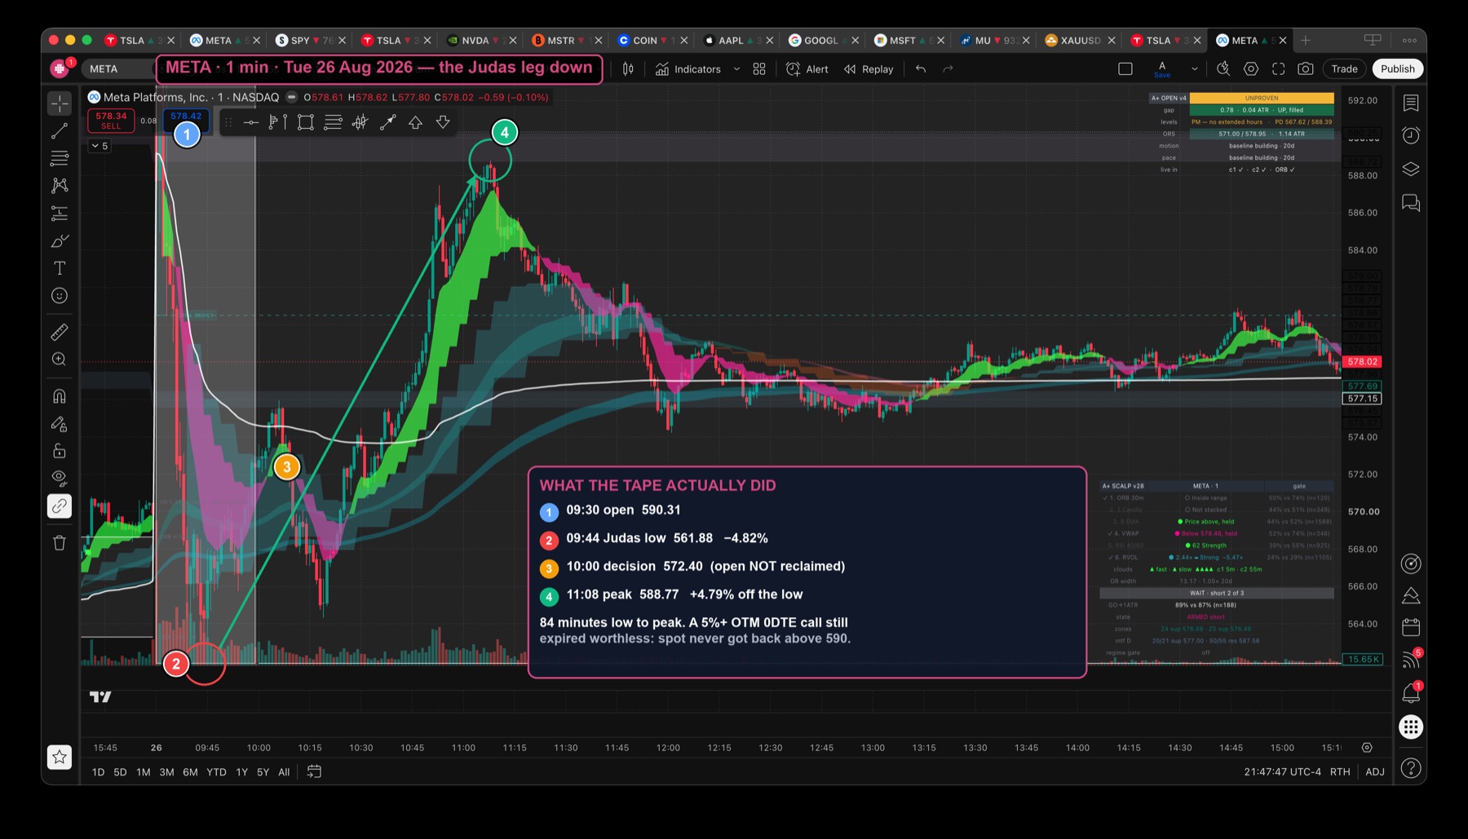This screenshot has height=839, width=1468.
Task: Add a new tab with plus button
Action: (1306, 40)
